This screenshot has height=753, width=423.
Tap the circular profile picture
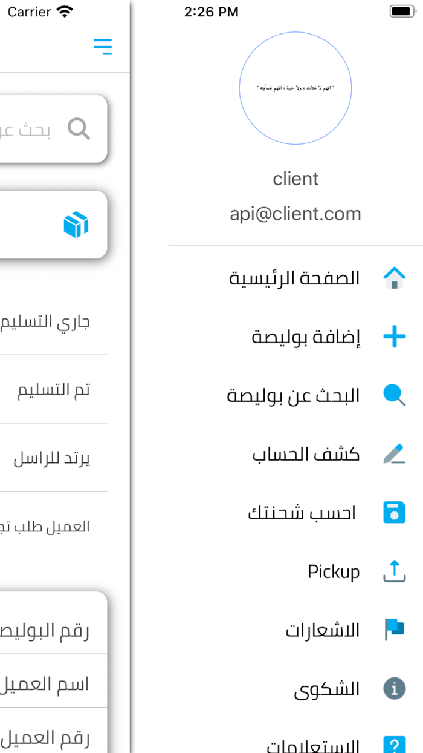[x=295, y=88]
